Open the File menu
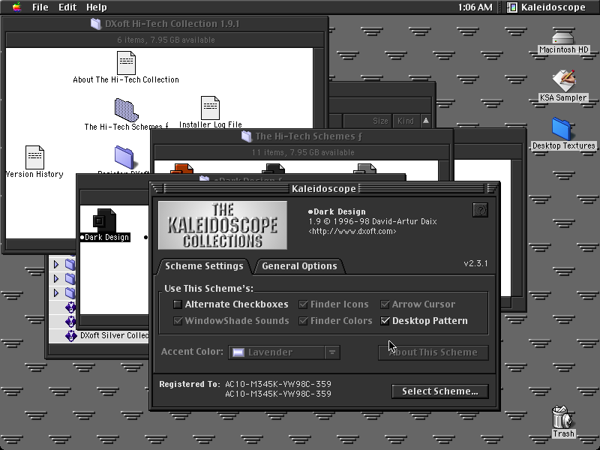The width and height of the screenshot is (600, 450). (40, 7)
